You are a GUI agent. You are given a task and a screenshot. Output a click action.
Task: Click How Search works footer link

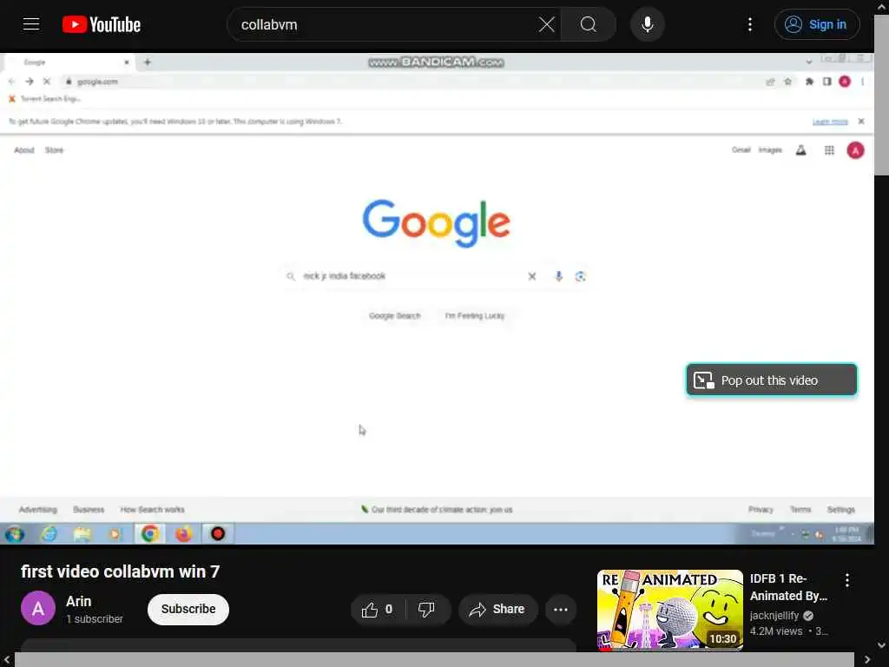153,510
